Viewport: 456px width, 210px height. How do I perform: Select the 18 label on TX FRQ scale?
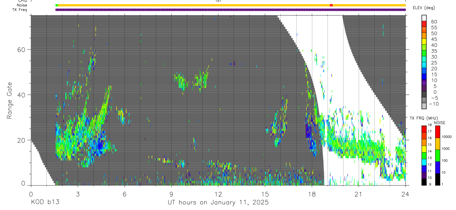430,125
